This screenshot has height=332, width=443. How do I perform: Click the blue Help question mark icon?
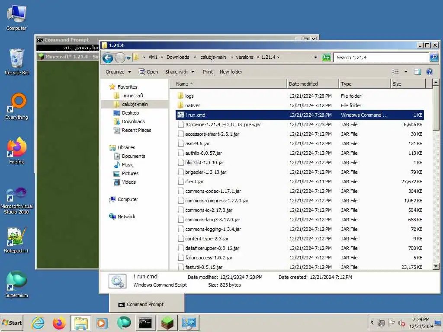tap(430, 72)
